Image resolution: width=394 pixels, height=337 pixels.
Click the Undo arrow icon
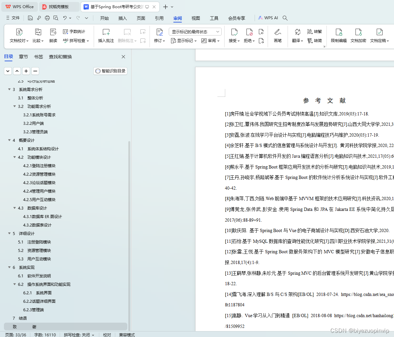pyautogui.click(x=65, y=18)
